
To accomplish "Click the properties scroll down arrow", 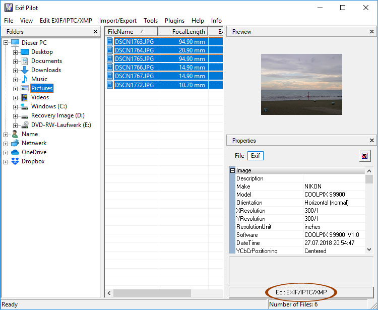I will tap(369, 250).
